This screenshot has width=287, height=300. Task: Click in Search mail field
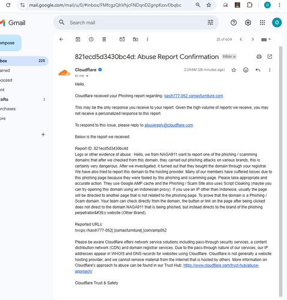[136, 23]
